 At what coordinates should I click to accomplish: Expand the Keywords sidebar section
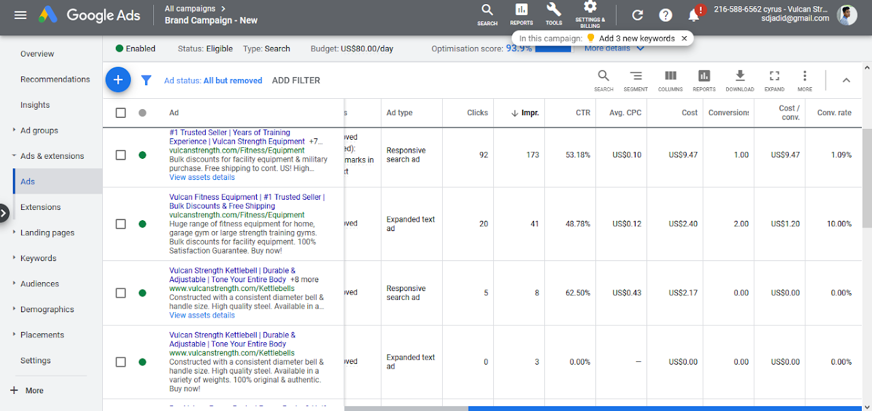coord(38,258)
